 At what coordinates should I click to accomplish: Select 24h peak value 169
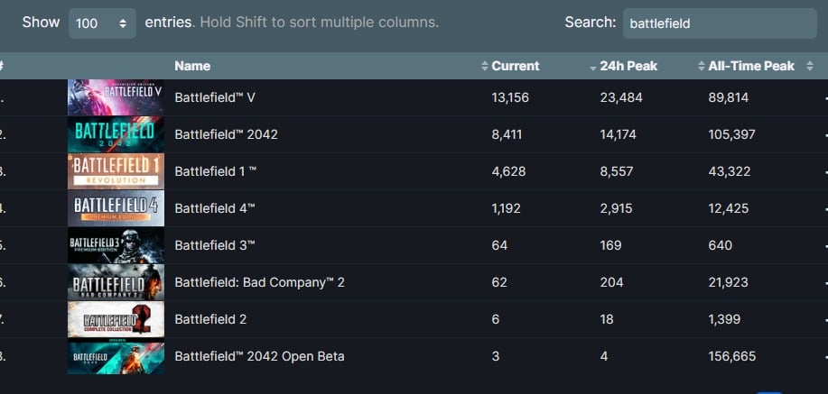pos(610,245)
